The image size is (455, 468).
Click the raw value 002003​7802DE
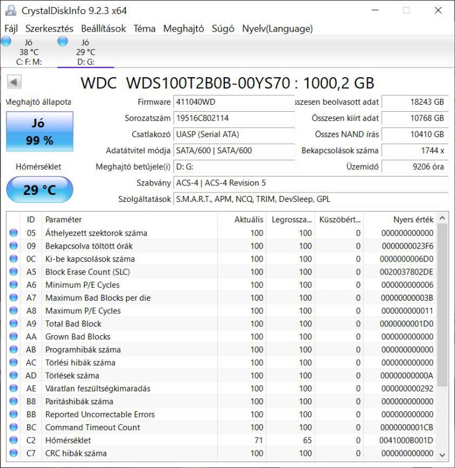[x=406, y=272]
